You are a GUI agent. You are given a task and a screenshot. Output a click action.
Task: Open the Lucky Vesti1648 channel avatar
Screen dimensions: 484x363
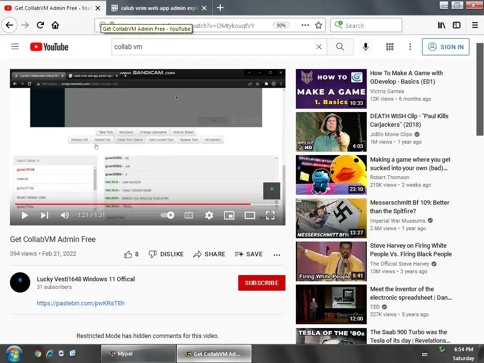point(20,282)
